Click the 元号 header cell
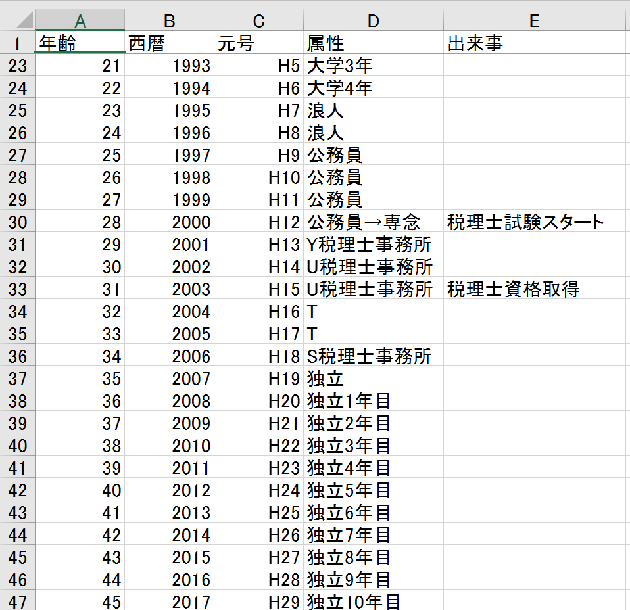The height and width of the screenshot is (610, 630). pos(258,42)
